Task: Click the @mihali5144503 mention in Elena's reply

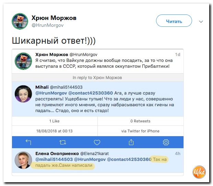Action: click(54, 159)
